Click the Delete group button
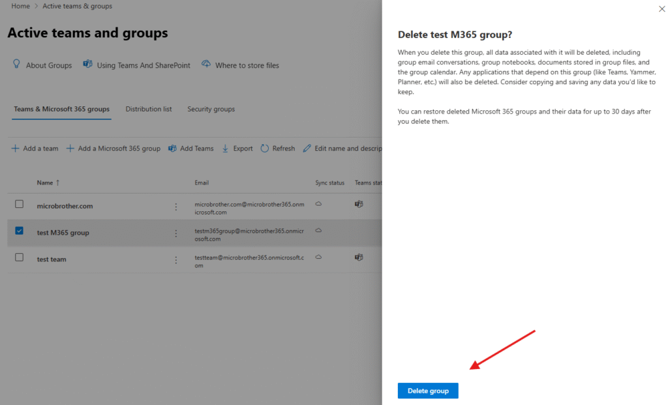This screenshot has height=405, width=668. (x=428, y=391)
